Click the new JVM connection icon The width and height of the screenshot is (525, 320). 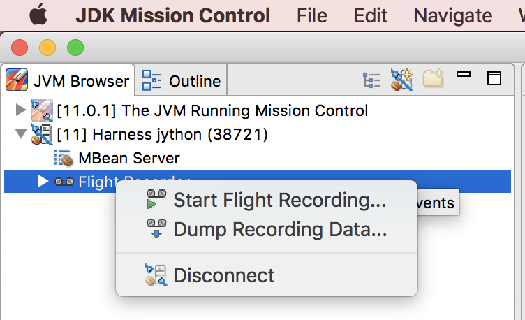point(401,80)
